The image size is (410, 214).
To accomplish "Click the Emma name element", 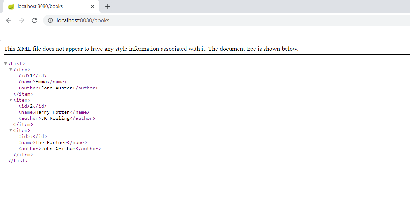I will pyautogui.click(x=42, y=82).
